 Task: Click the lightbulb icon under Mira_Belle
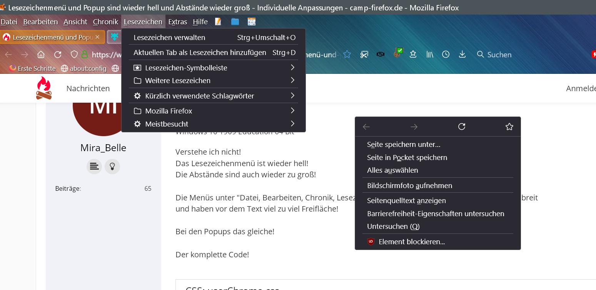click(x=112, y=167)
